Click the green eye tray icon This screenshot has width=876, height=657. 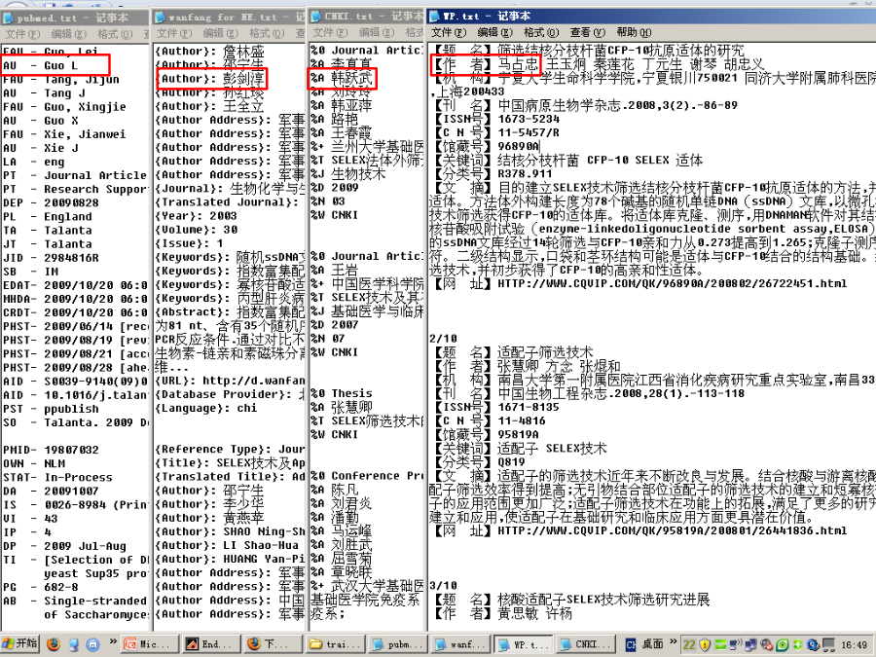click(x=782, y=645)
